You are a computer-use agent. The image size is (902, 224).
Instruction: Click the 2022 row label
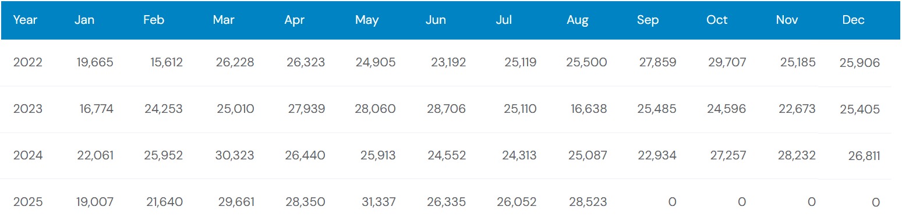pos(28,62)
